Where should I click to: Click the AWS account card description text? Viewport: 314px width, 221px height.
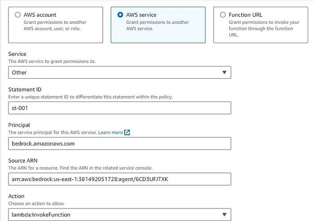[x=56, y=26]
